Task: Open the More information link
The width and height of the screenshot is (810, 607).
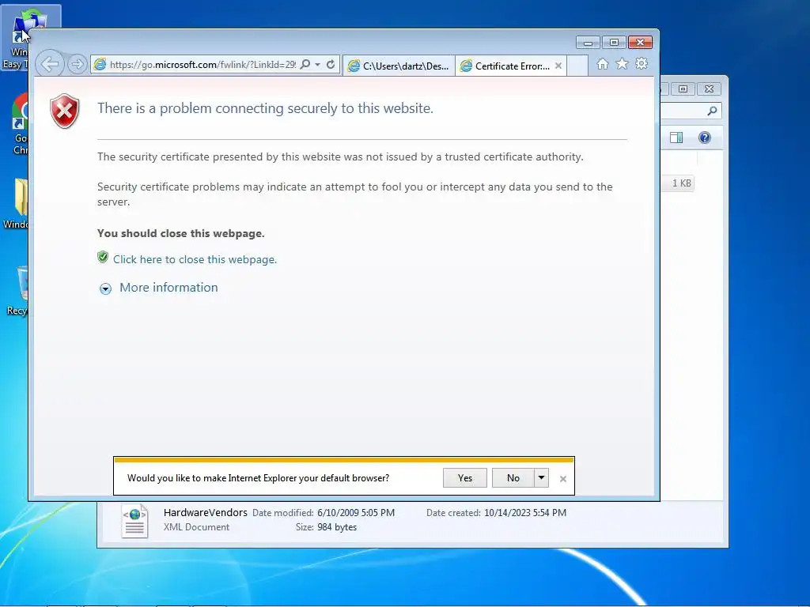Action: pos(168,288)
